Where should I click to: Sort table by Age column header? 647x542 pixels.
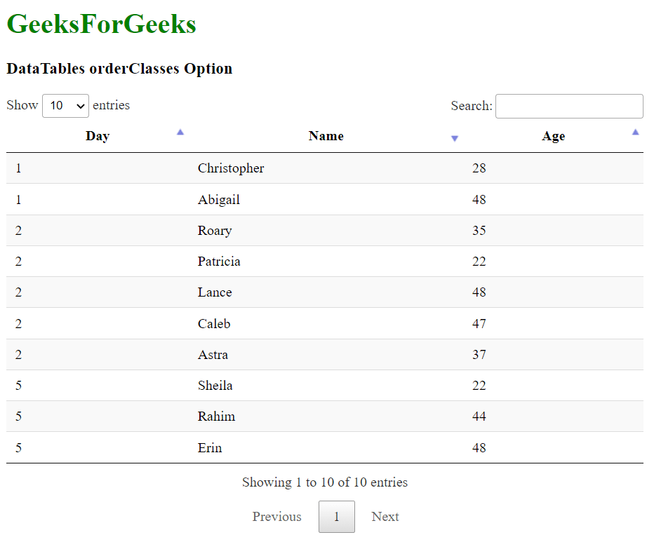point(553,137)
